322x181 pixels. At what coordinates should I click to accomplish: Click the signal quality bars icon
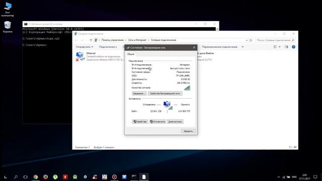[x=187, y=88]
